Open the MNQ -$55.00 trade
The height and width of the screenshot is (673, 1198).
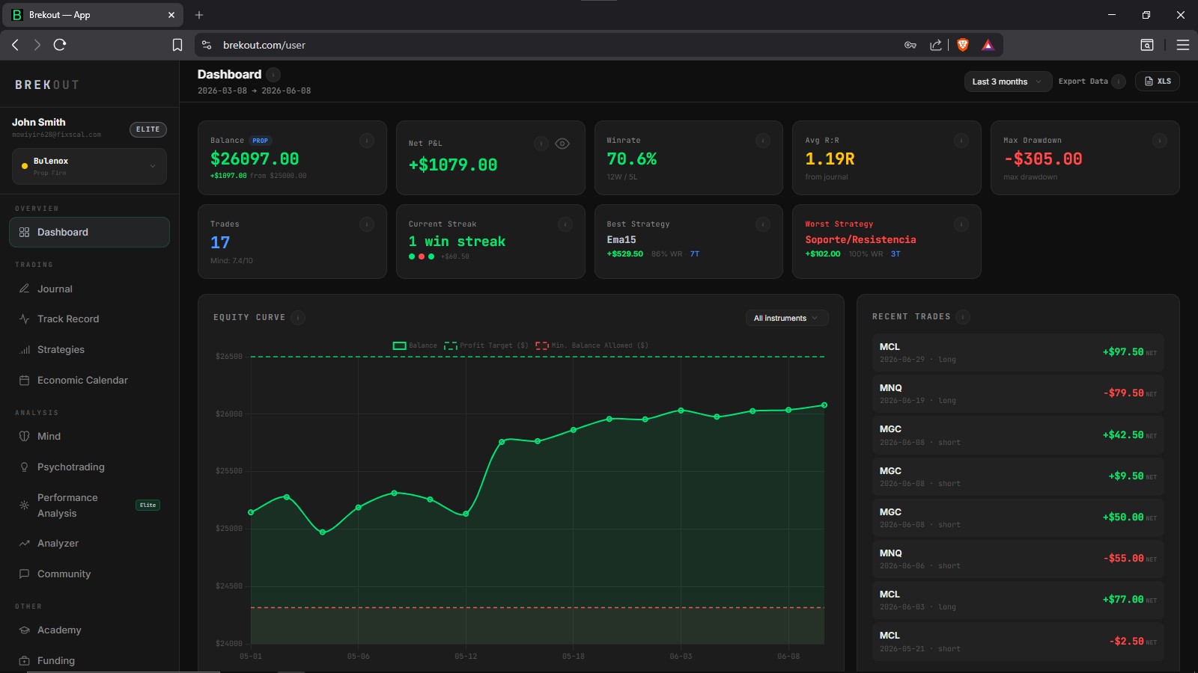click(x=1018, y=559)
